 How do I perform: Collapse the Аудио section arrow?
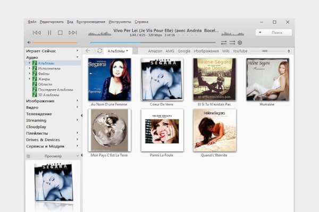77,57
